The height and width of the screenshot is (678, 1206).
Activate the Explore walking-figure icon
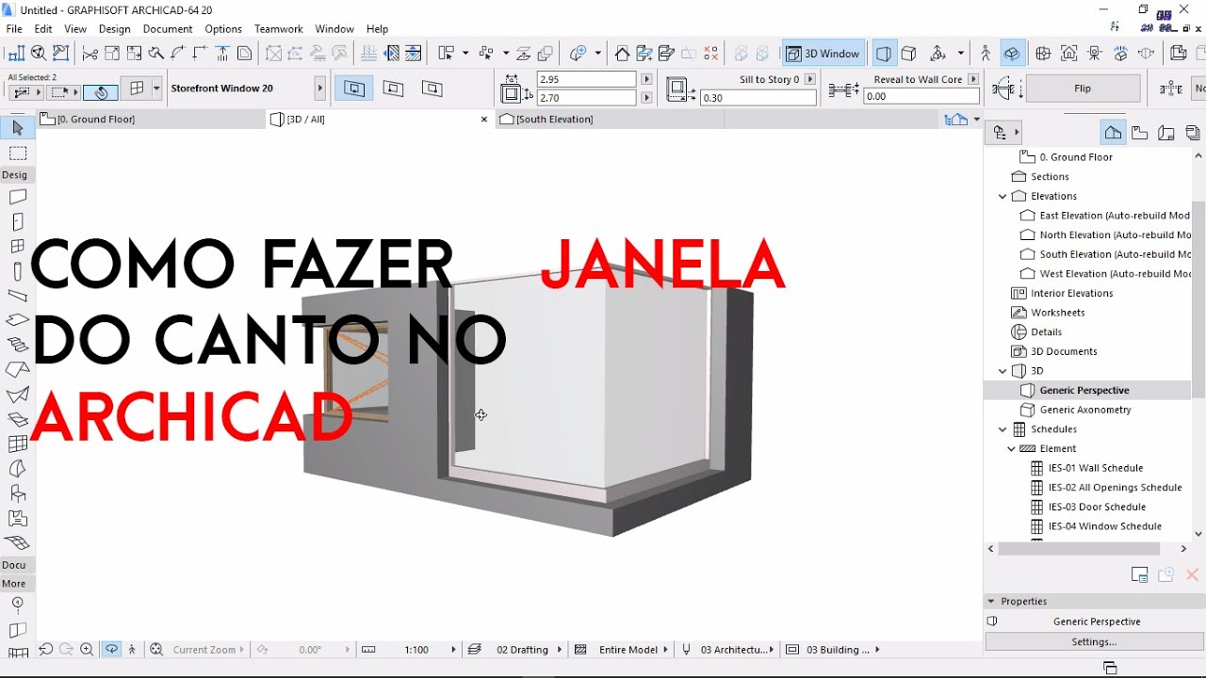tap(986, 54)
